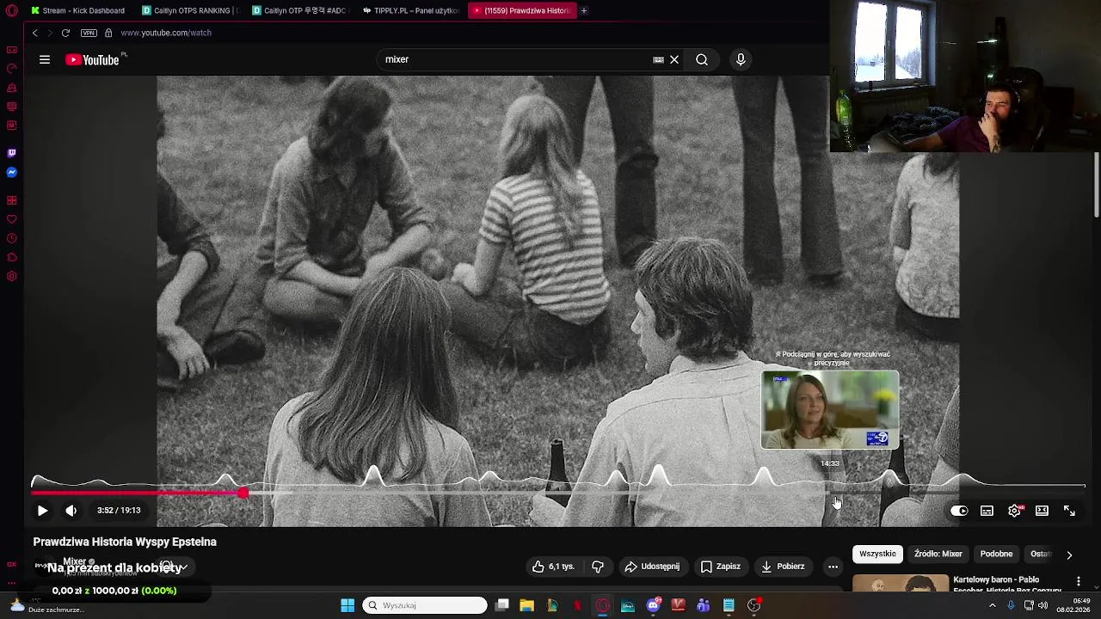Switch to TIPPLY.PL panel tab
The image size is (1101, 619).
point(410,10)
